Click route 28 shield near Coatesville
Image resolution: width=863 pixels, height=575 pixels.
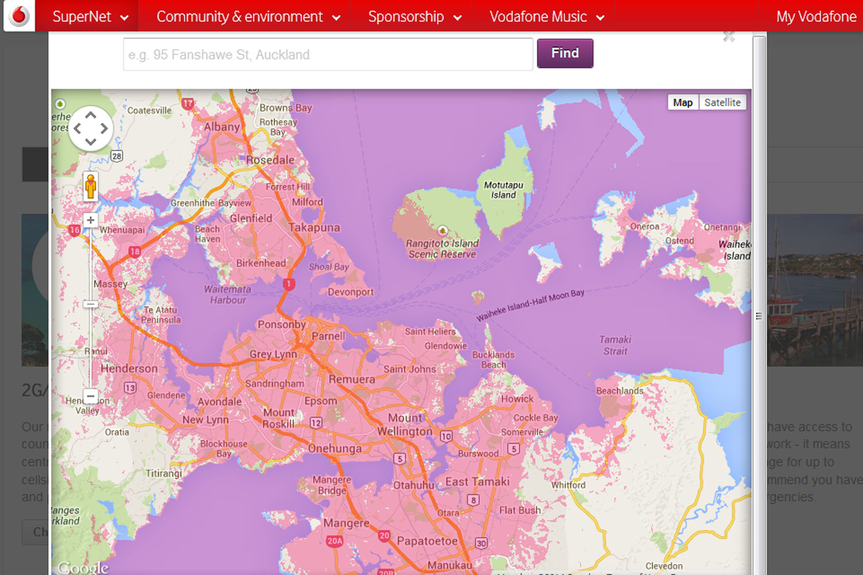[117, 156]
